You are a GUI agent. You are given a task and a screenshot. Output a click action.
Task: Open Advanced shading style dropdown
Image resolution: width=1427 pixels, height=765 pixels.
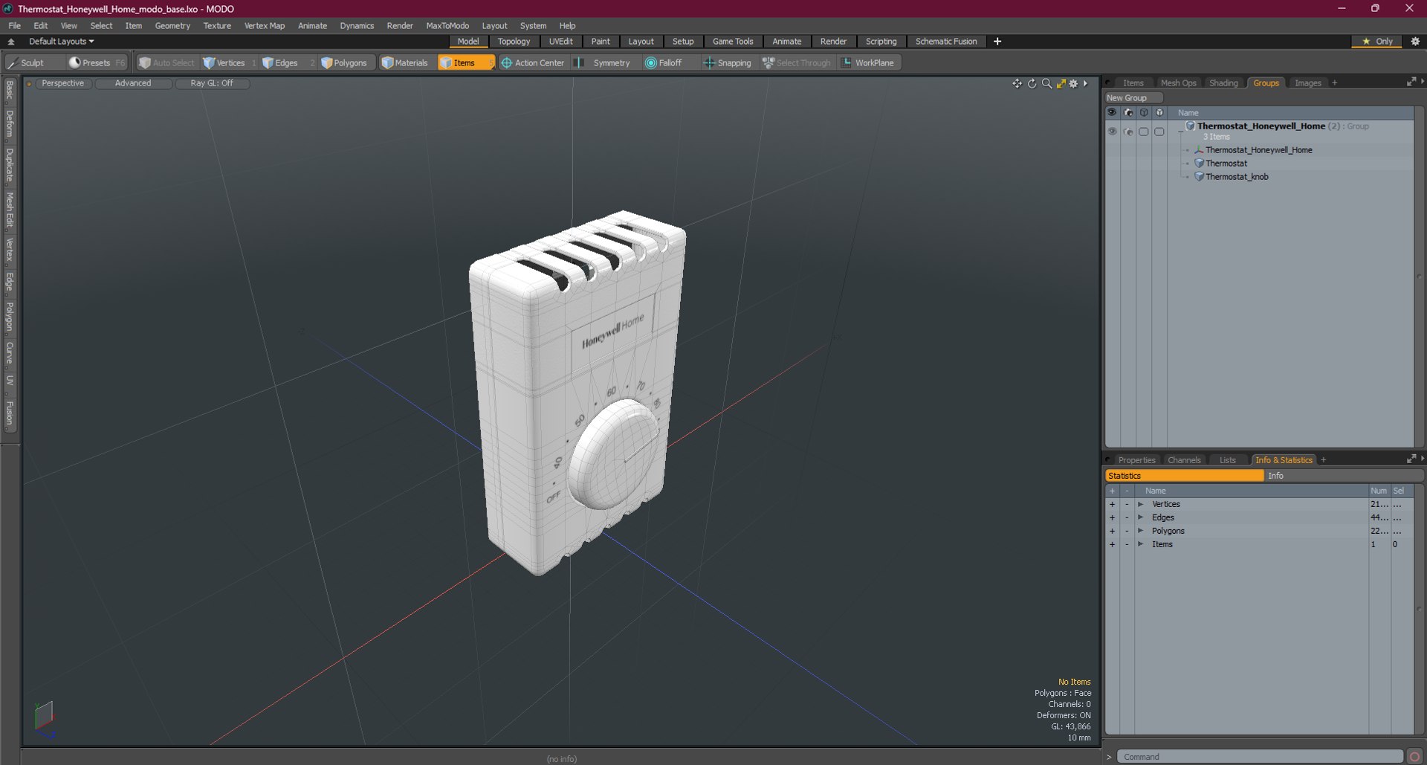pos(133,83)
